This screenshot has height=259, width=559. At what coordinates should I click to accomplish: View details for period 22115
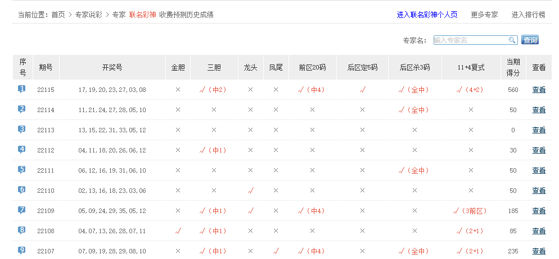click(x=539, y=90)
